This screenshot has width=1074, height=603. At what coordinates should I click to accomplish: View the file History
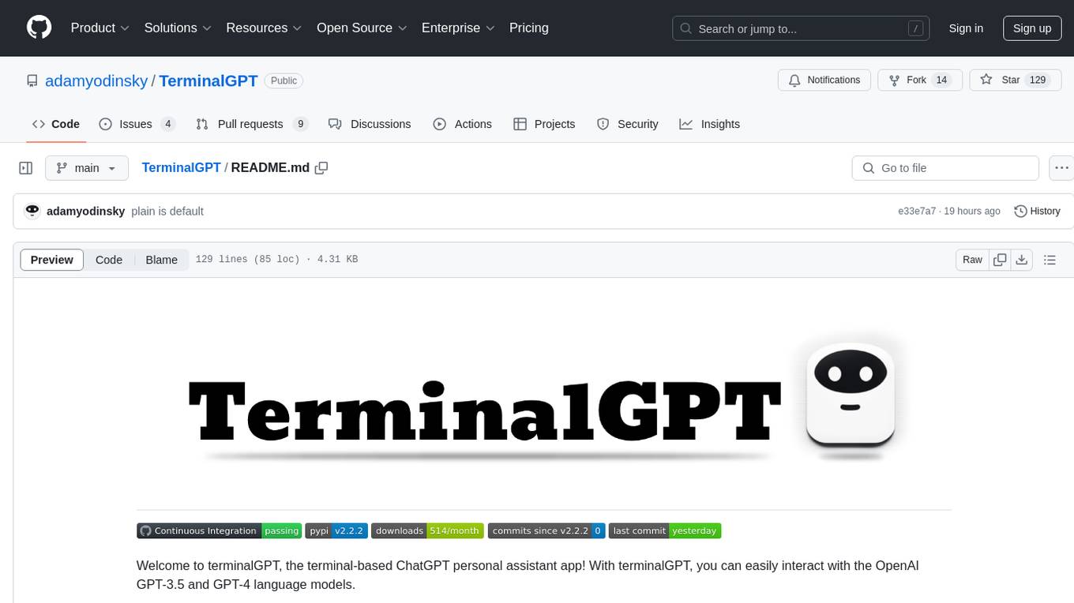point(1037,211)
